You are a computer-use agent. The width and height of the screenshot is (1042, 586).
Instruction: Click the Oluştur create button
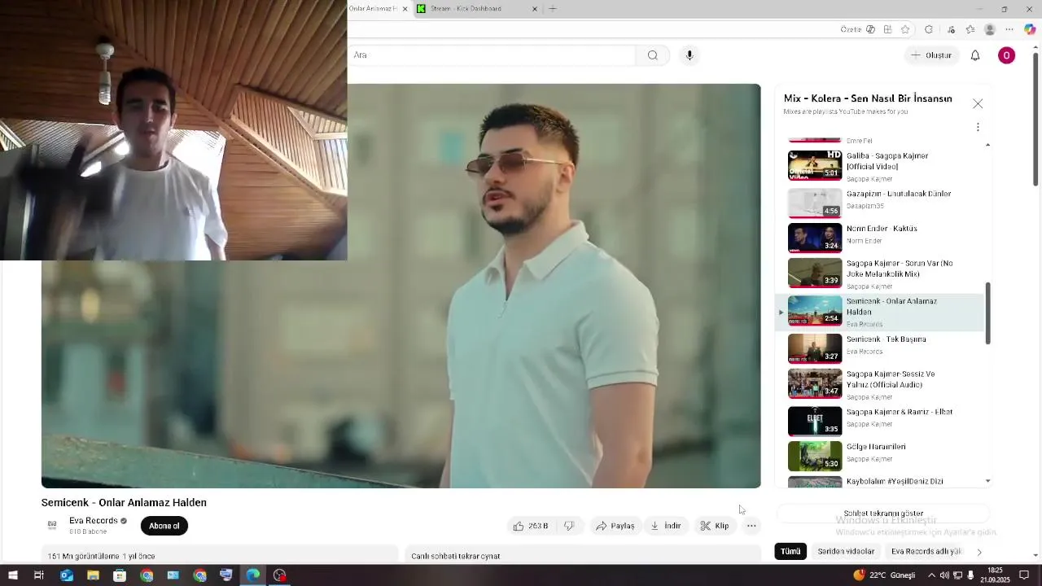931,55
